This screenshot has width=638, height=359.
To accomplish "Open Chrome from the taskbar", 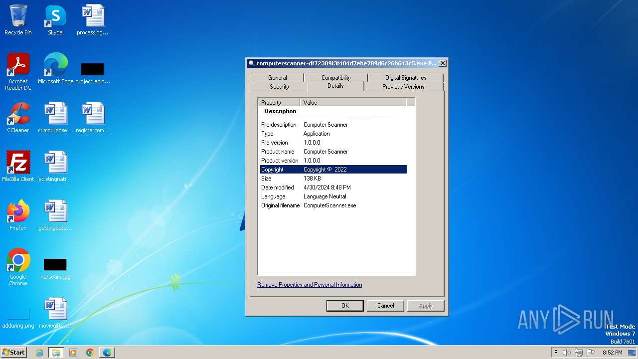I will [x=90, y=353].
